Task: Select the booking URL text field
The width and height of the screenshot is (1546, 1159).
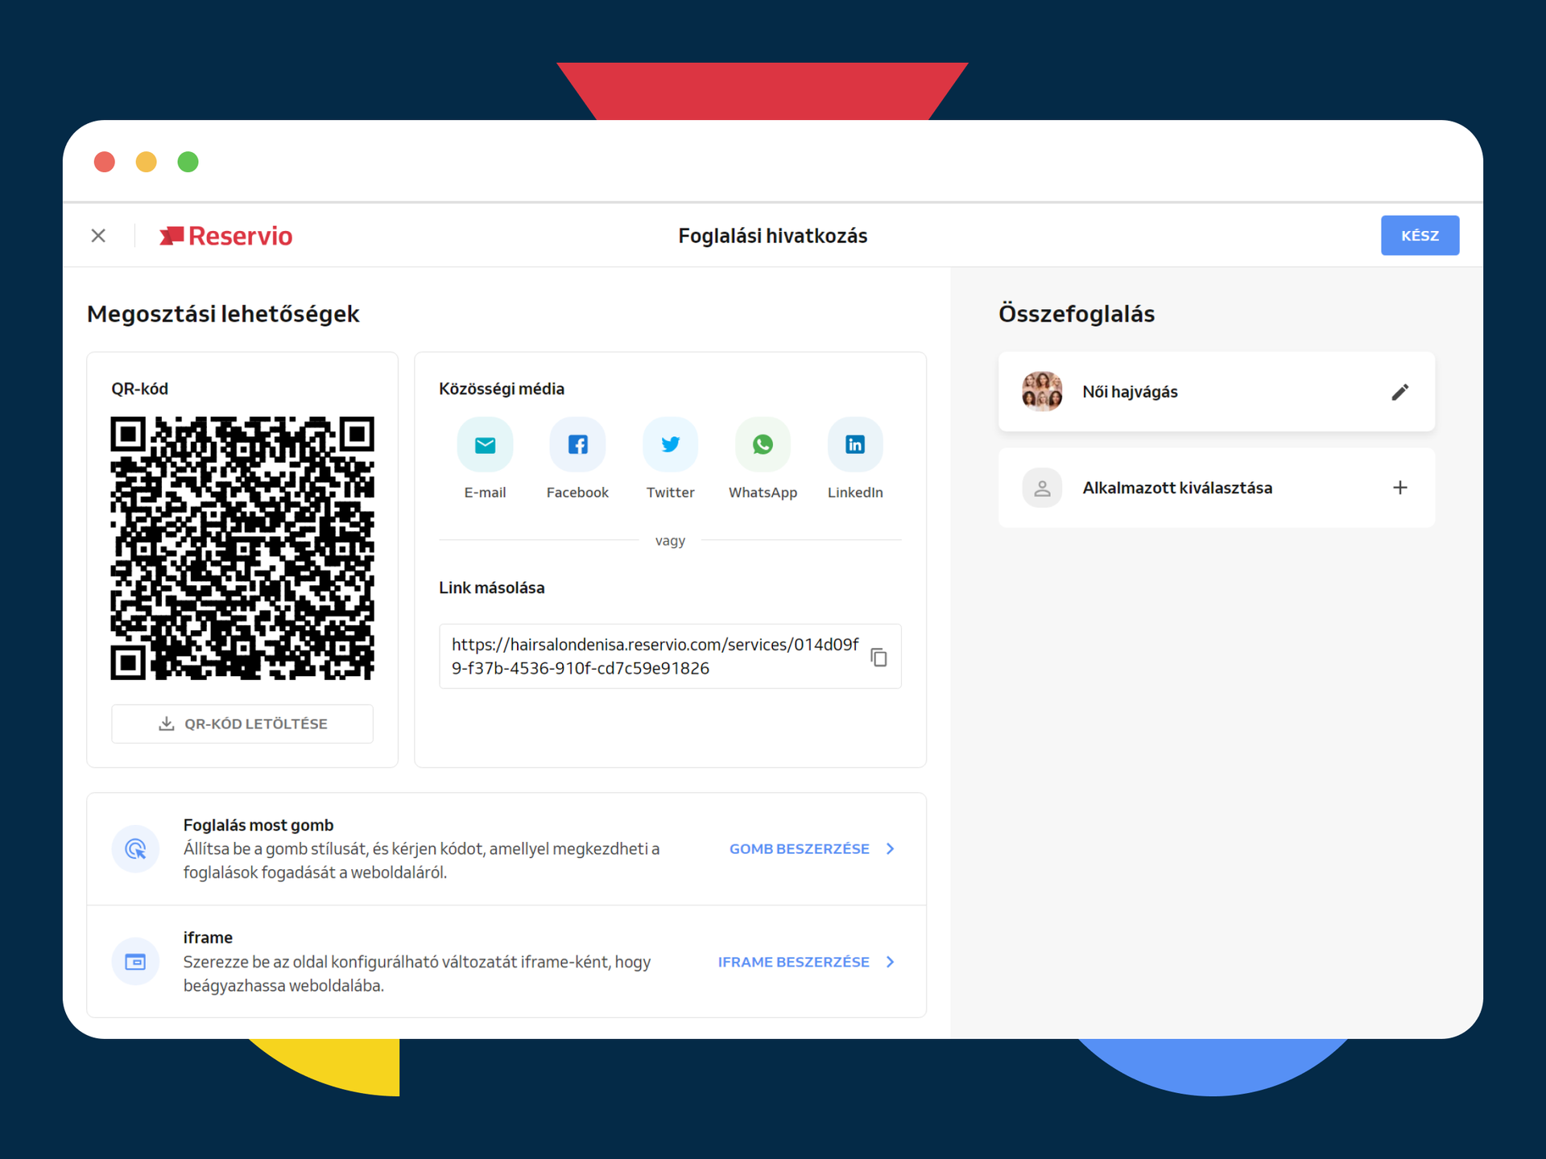Action: pos(652,656)
